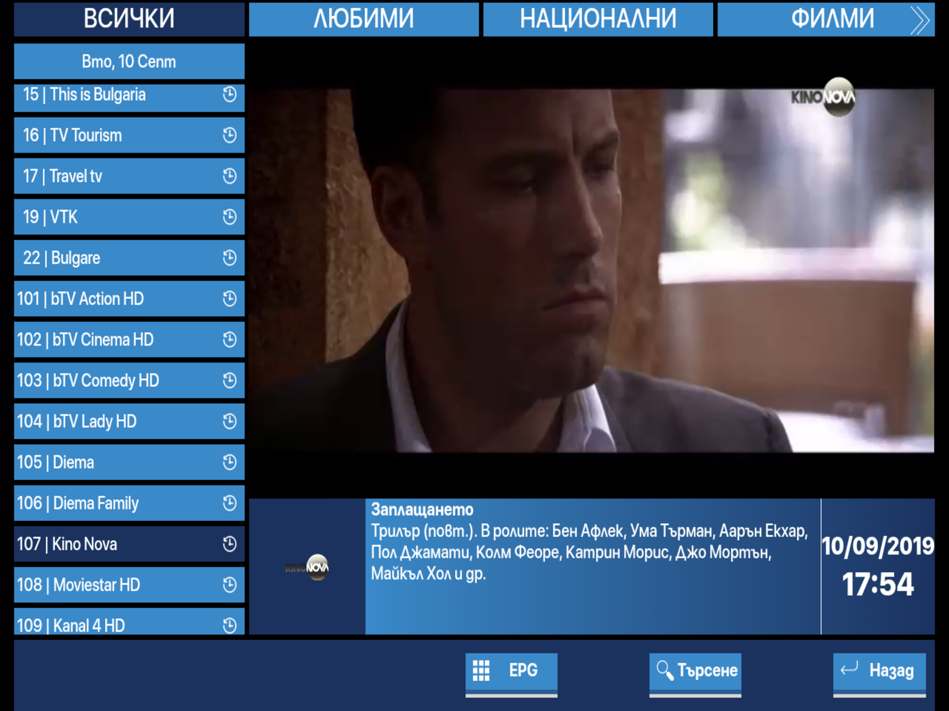Click the catch-up clock icon for bTV Action HD
The height and width of the screenshot is (711, 949).
[230, 299]
